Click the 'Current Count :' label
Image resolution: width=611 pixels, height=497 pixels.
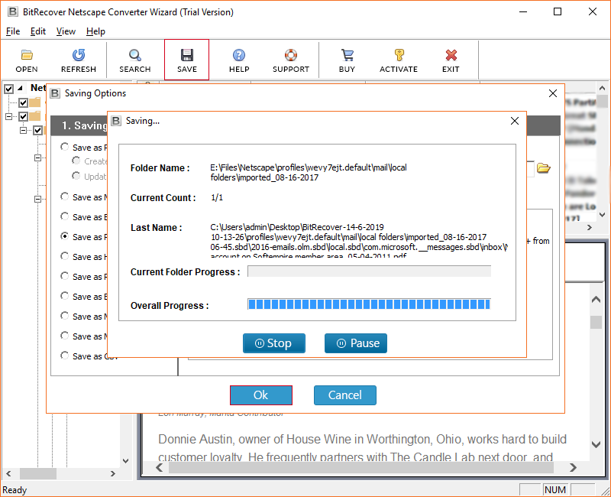point(163,198)
